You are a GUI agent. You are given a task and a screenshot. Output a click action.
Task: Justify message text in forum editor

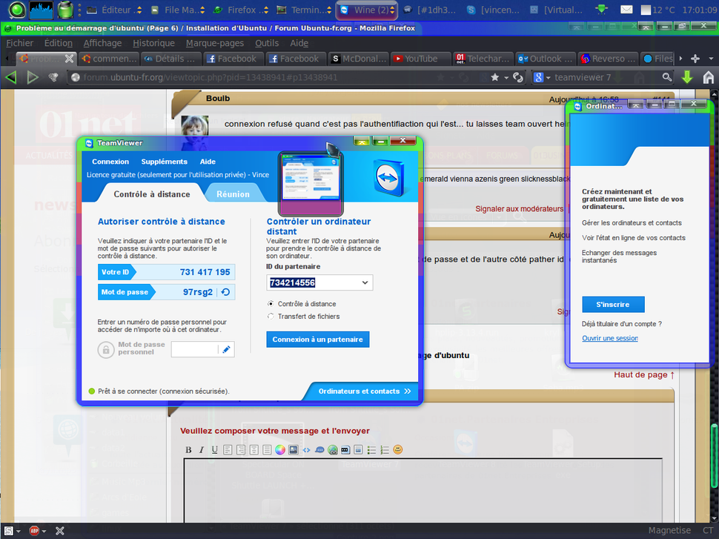267,450
